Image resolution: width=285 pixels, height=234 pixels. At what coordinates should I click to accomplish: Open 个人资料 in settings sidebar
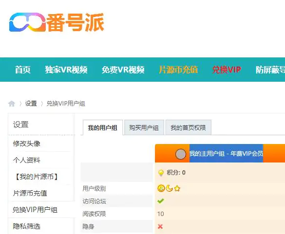tap(26, 160)
